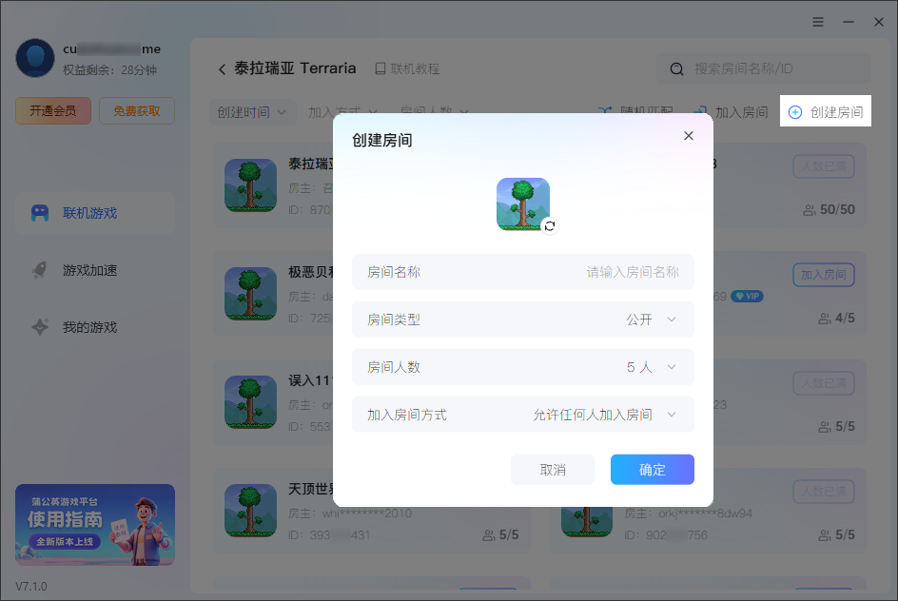Screen dimensions: 898x601
Task: Switch to 联机游戏 in the sidebar
Action: [x=95, y=213]
